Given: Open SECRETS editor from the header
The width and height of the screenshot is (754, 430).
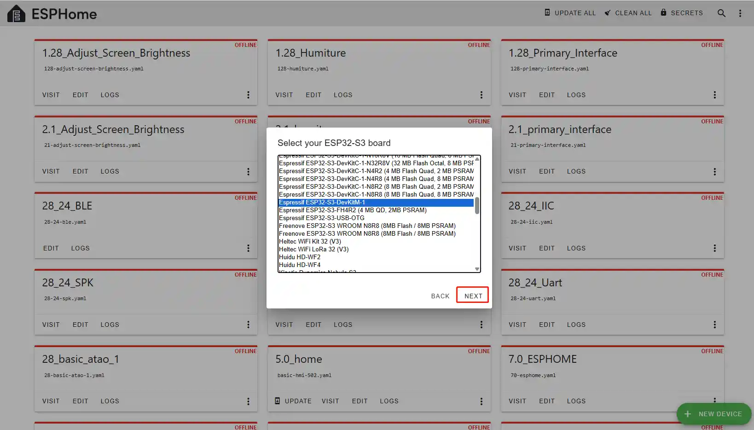Looking at the screenshot, I should pos(682,13).
